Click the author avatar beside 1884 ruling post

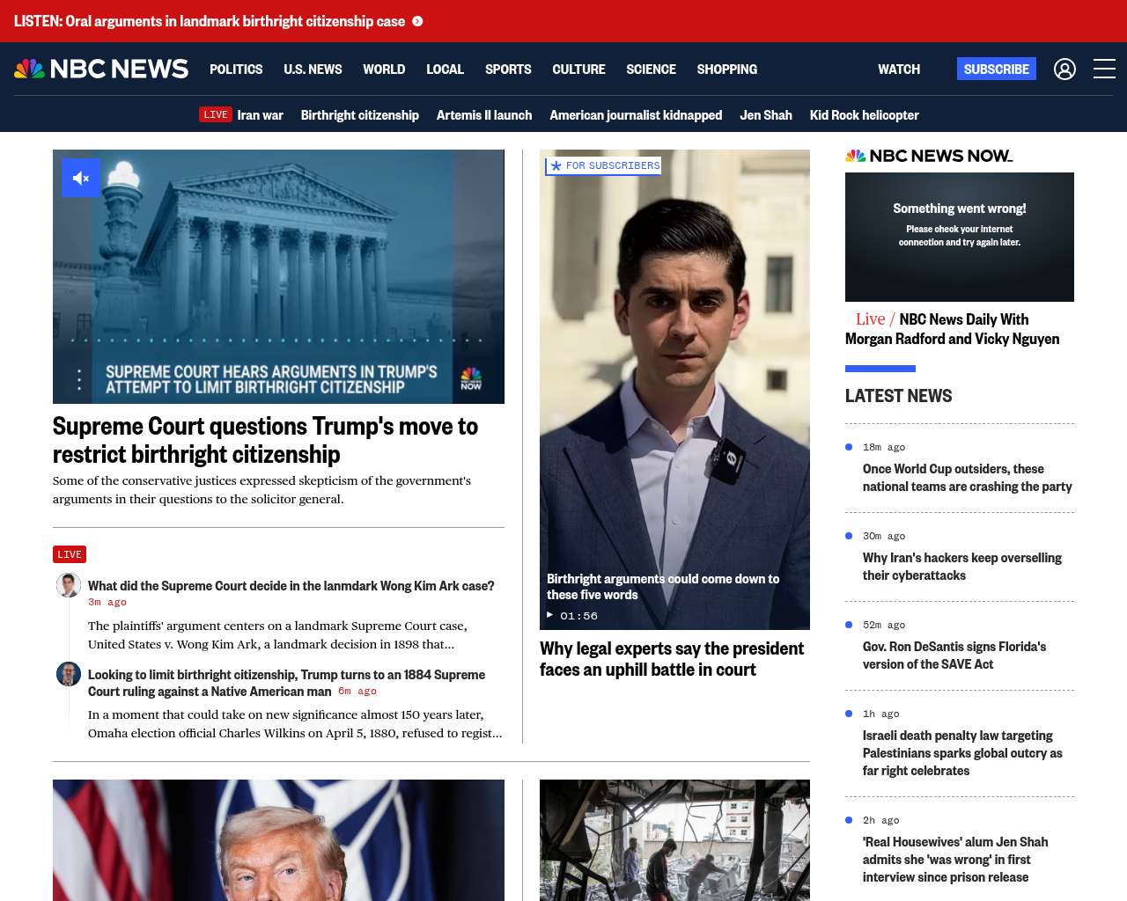coord(69,674)
